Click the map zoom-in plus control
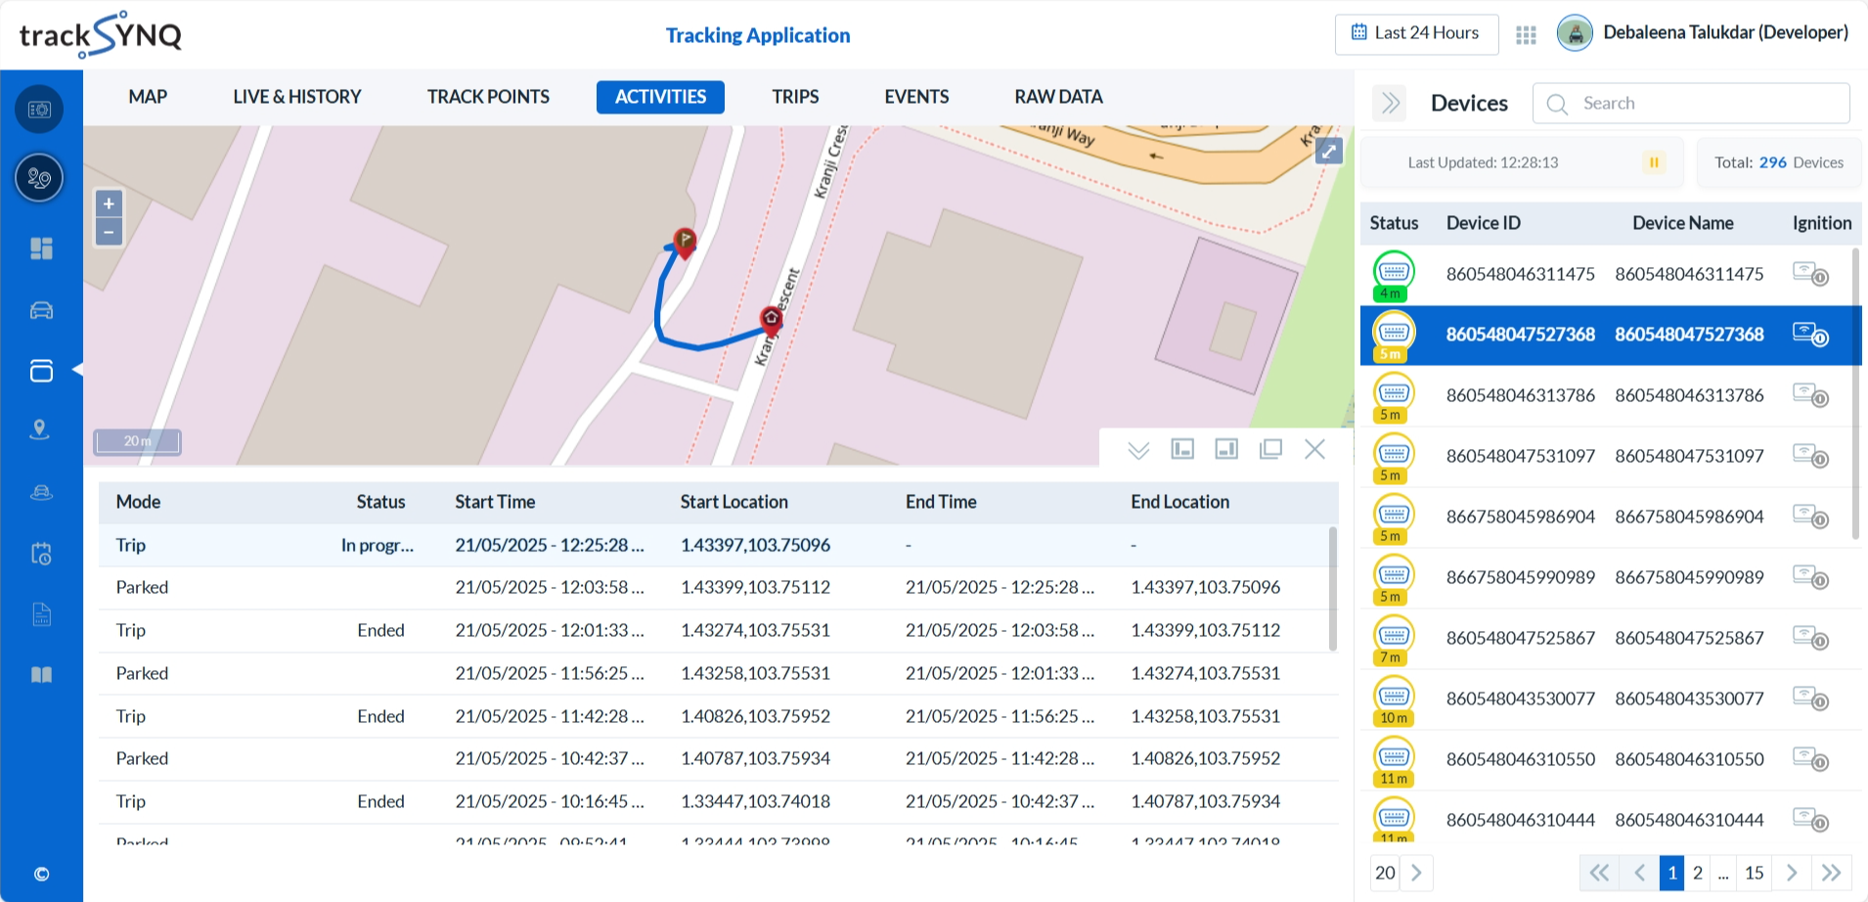Screen dimensions: 1868x902 click(x=109, y=203)
